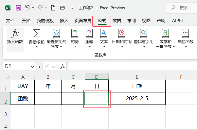Viewport: 197px width, 130px height.
Task: Click the cell labeled 月
Action: coord(73,86)
